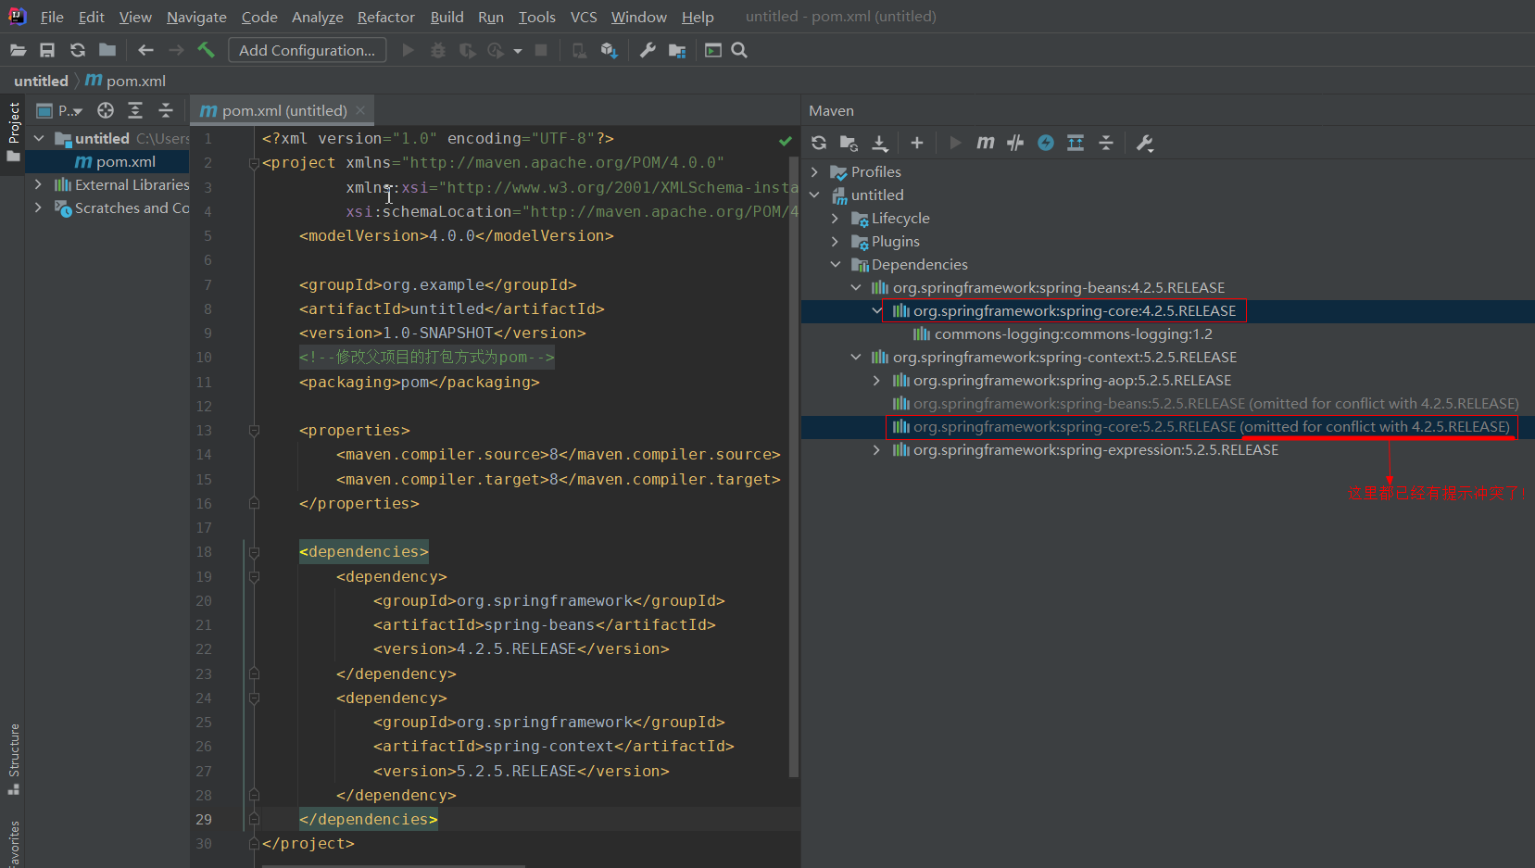This screenshot has width=1535, height=868.
Task: Click pom.xml breadcrumb in navigation bar
Action: 126,82
